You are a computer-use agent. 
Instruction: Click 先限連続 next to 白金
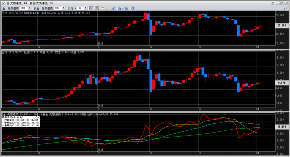pos(47,8)
